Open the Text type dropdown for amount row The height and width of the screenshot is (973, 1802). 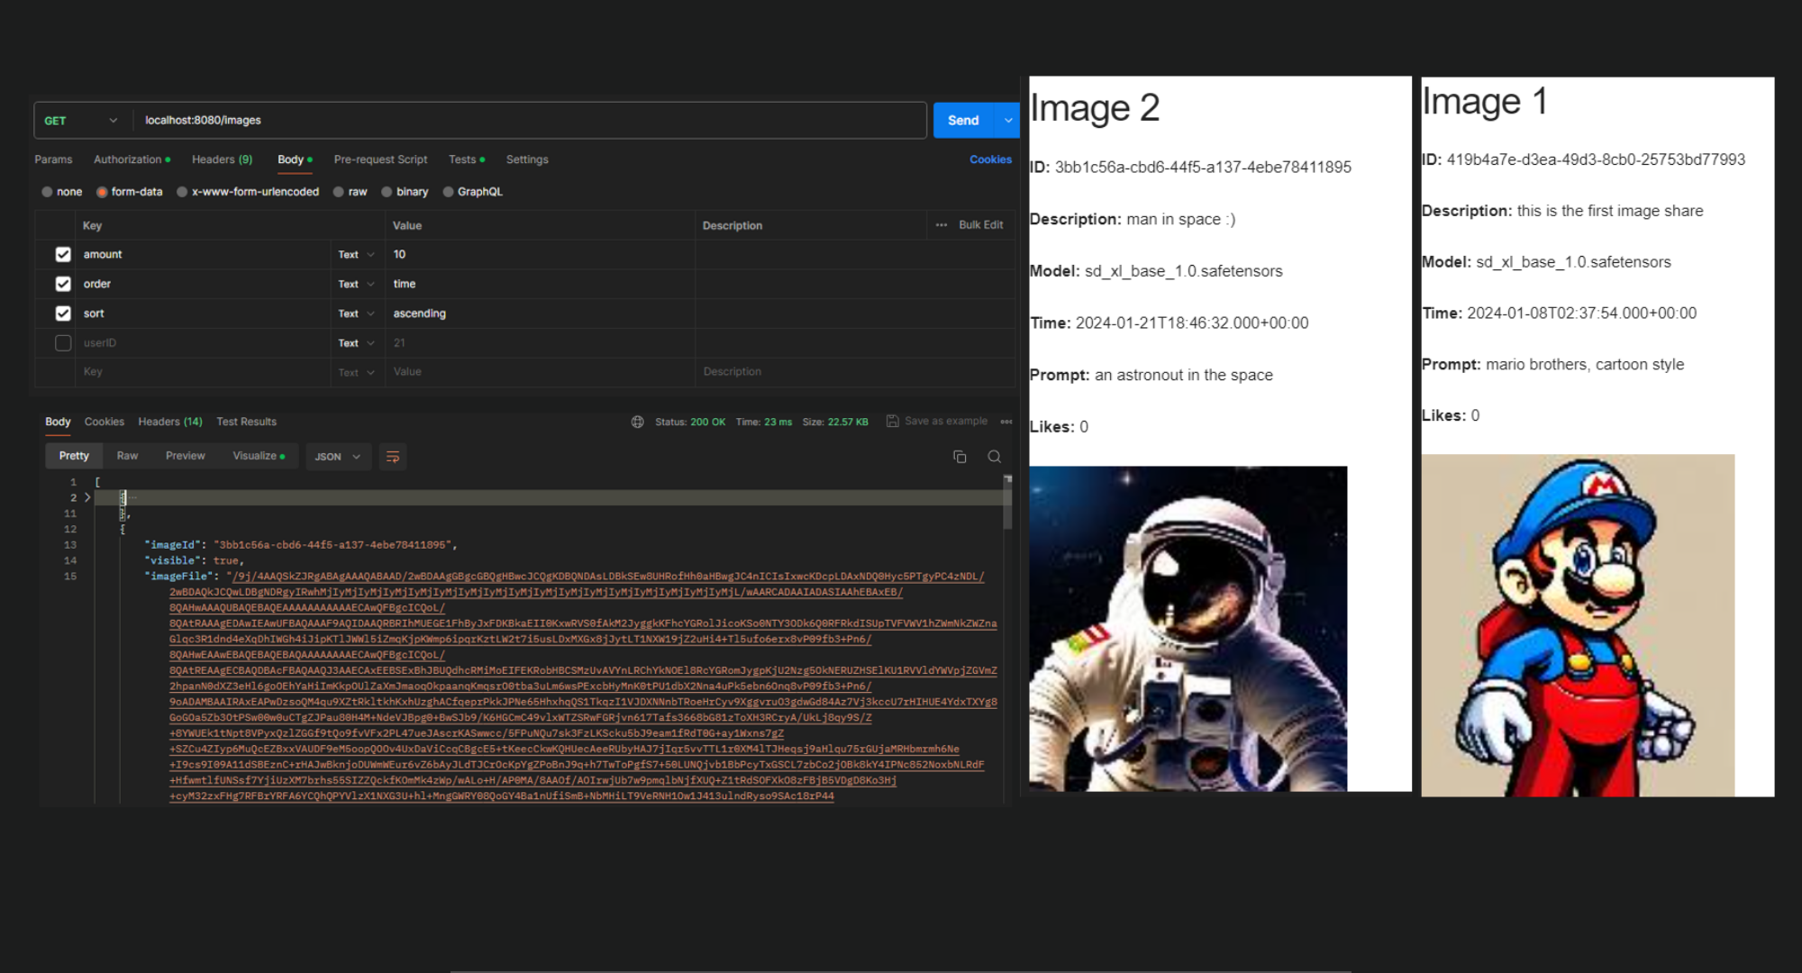357,255
